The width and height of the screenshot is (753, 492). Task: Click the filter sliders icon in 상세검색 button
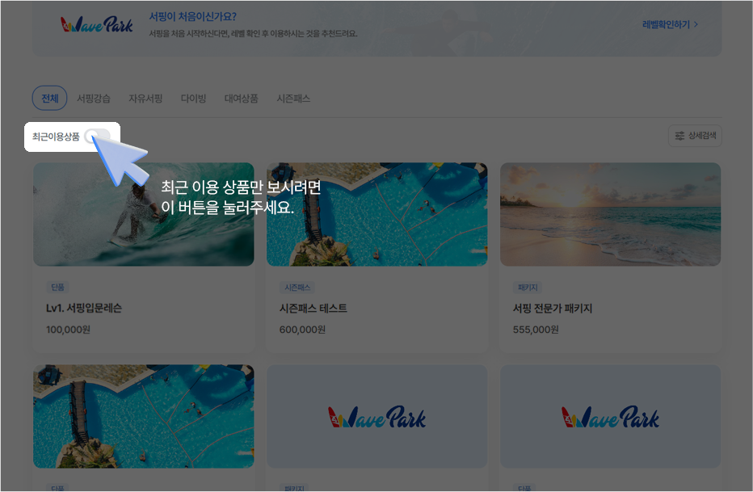[x=679, y=135]
